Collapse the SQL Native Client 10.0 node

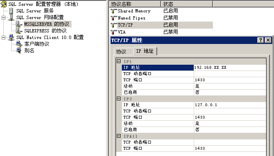pyautogui.click(x=3, y=37)
